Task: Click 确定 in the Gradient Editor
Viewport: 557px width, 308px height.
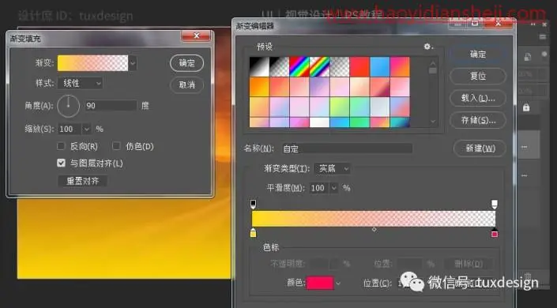Action: tap(478, 54)
